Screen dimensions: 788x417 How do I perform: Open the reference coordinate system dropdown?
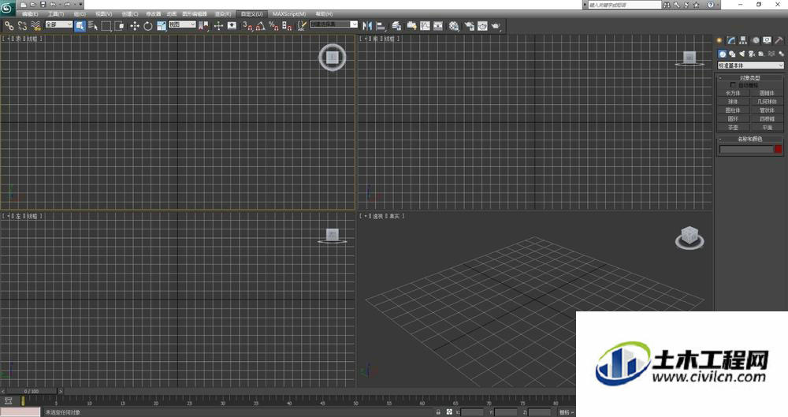tap(182, 24)
